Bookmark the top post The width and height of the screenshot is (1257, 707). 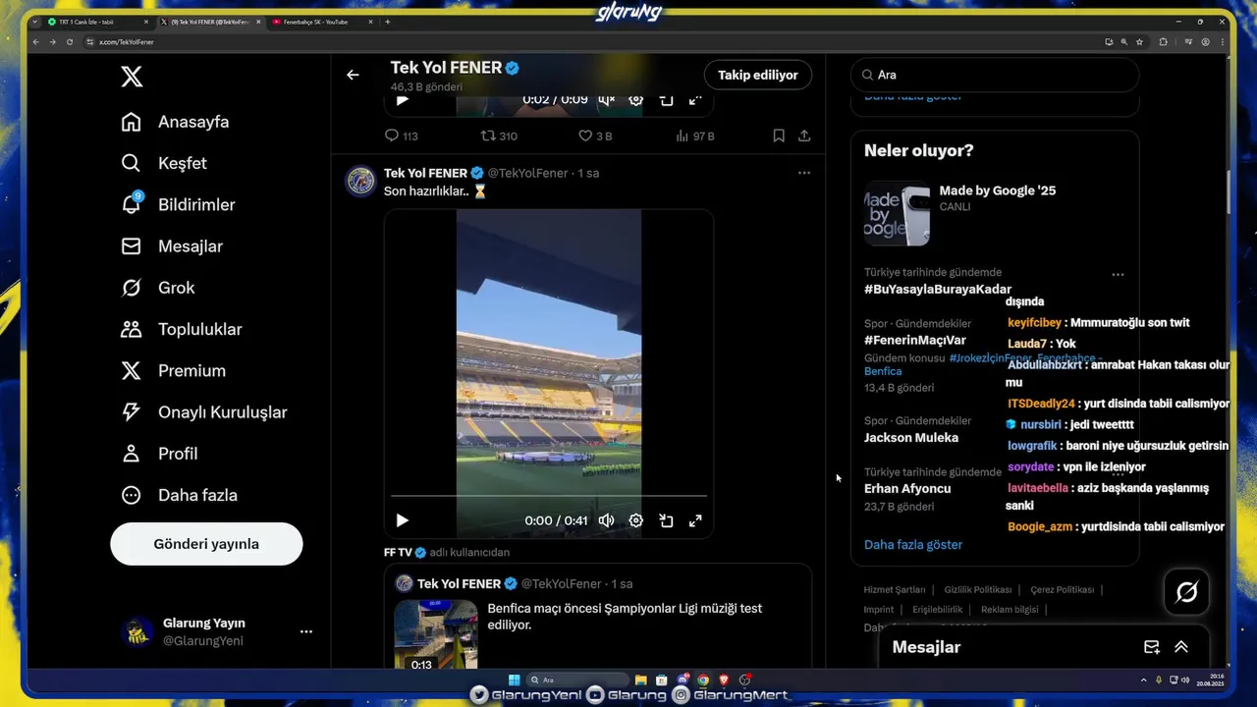point(779,136)
